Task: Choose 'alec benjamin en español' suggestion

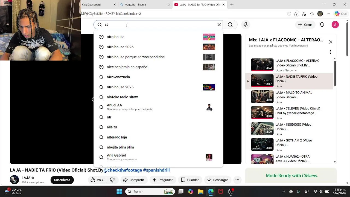Action: pos(158,67)
